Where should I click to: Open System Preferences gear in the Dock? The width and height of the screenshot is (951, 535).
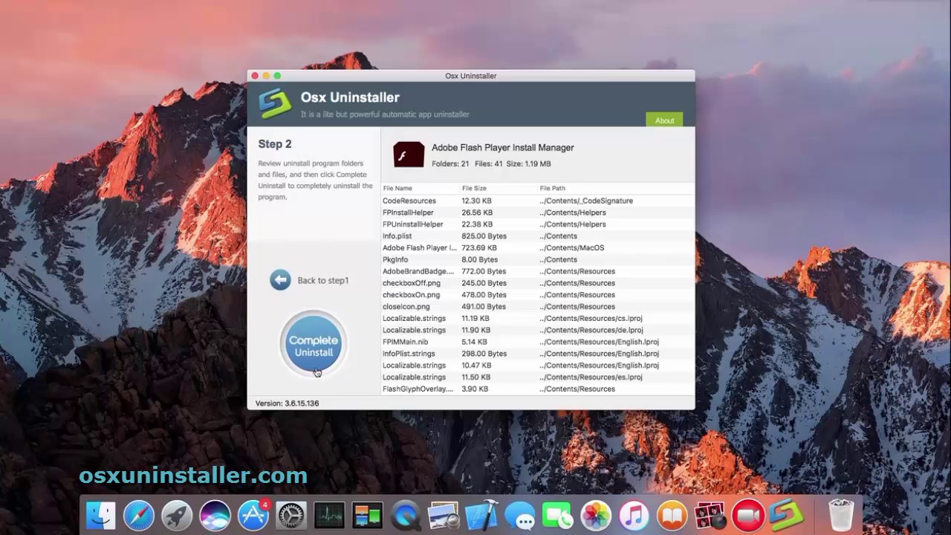(291, 516)
